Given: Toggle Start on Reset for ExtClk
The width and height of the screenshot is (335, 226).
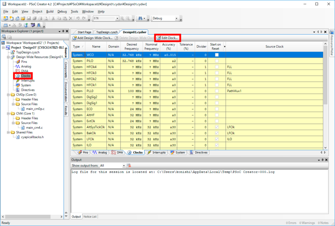Looking at the screenshot, I should 216,121.
